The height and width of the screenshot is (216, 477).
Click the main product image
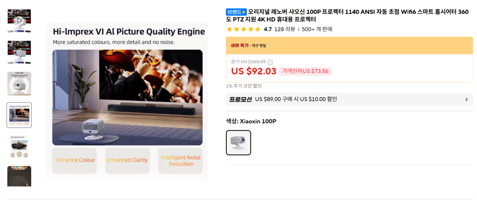(x=127, y=101)
